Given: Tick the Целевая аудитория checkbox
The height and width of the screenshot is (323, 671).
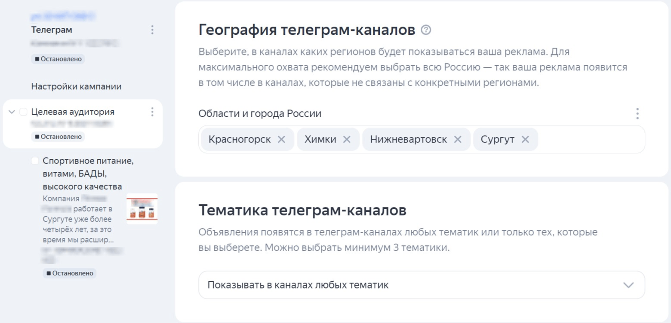Looking at the screenshot, I should tap(23, 112).
